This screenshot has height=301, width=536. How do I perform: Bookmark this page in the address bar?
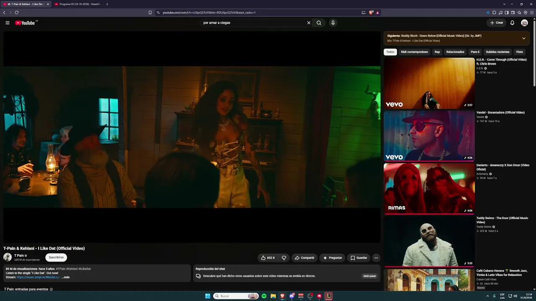coord(150,13)
